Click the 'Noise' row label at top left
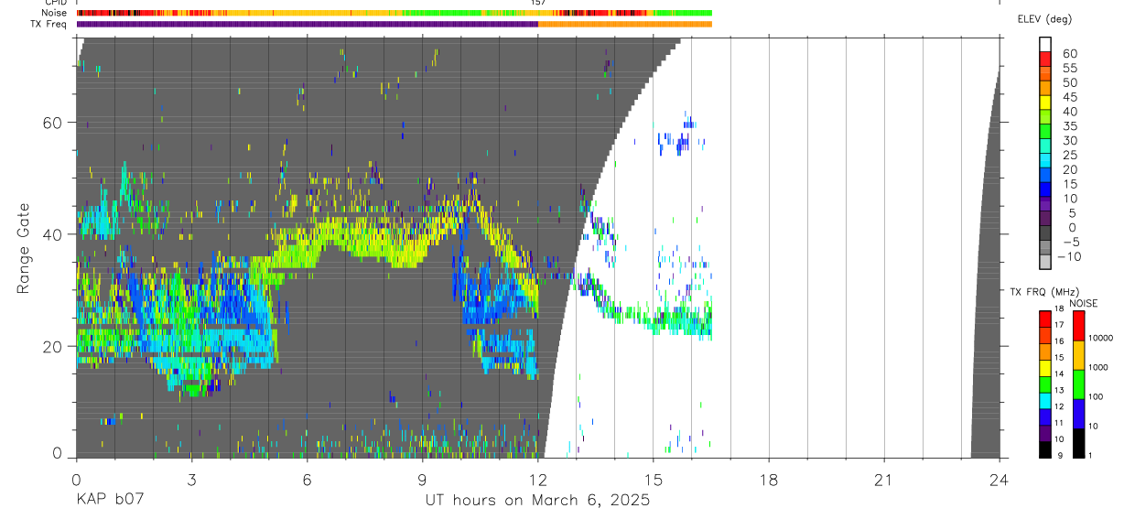 point(55,13)
